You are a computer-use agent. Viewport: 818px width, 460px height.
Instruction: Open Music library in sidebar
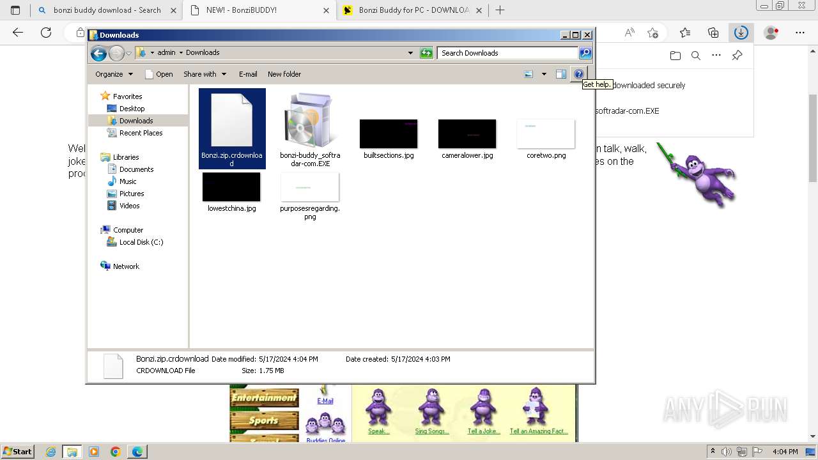click(x=128, y=181)
